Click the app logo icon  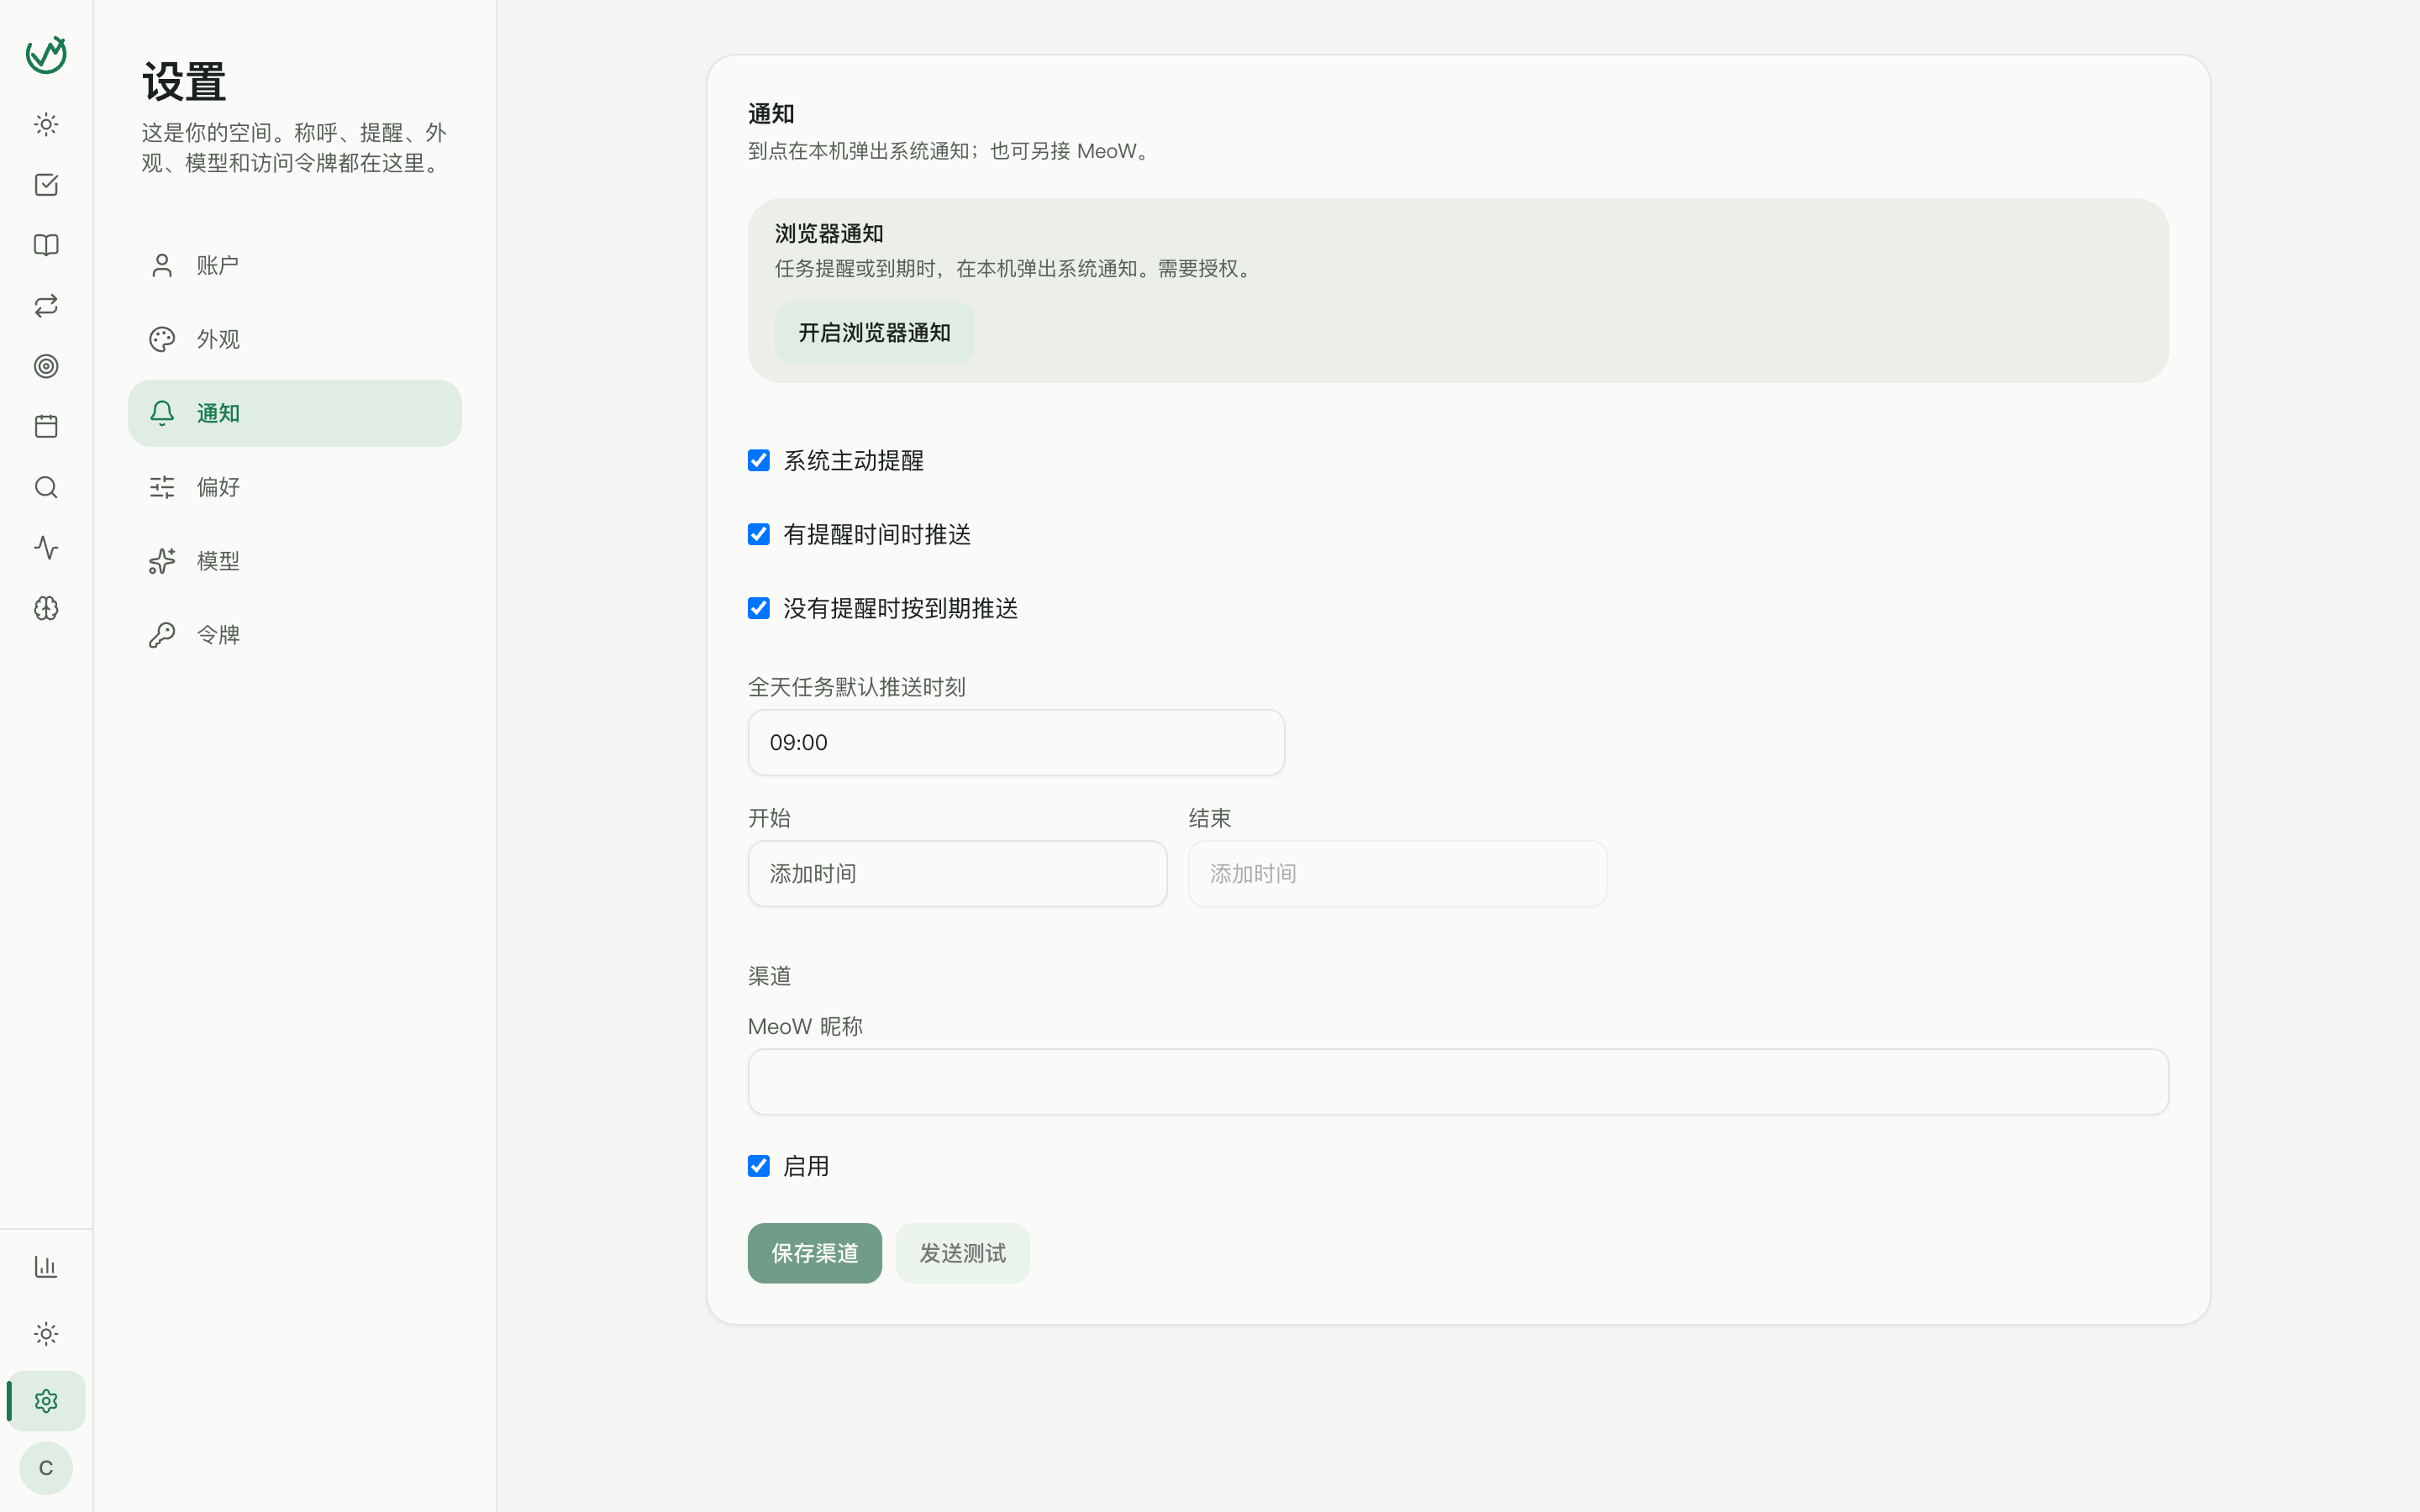(x=46, y=55)
